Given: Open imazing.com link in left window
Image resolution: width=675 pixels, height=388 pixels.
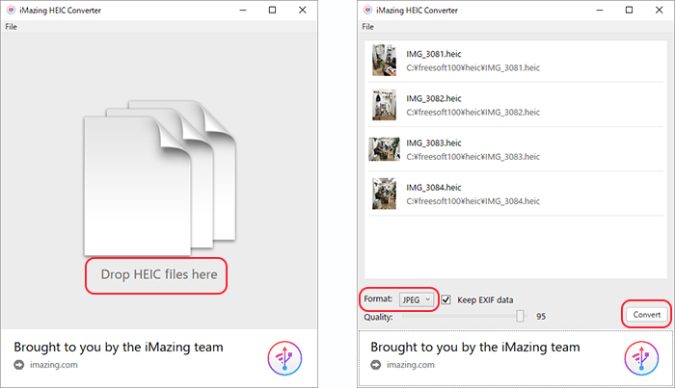Looking at the screenshot, I should tap(54, 365).
